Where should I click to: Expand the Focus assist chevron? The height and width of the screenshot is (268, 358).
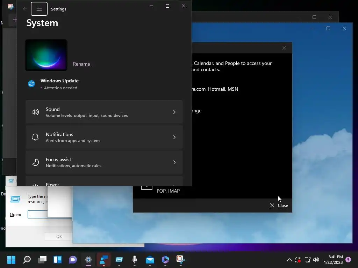(x=174, y=162)
